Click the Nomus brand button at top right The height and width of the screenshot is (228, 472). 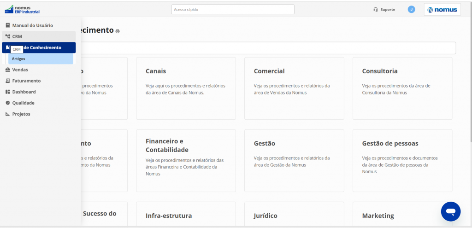(x=442, y=10)
